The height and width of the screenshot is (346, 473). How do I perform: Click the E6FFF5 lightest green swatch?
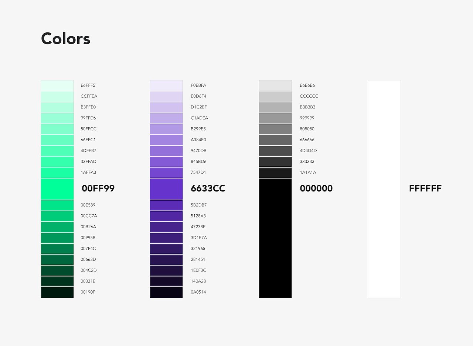57,86
